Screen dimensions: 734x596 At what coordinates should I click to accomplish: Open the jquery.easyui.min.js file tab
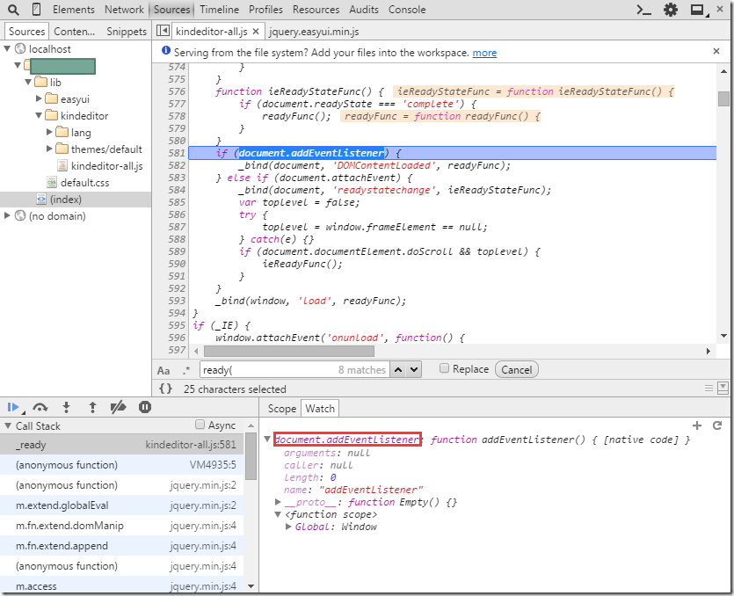[x=316, y=31]
